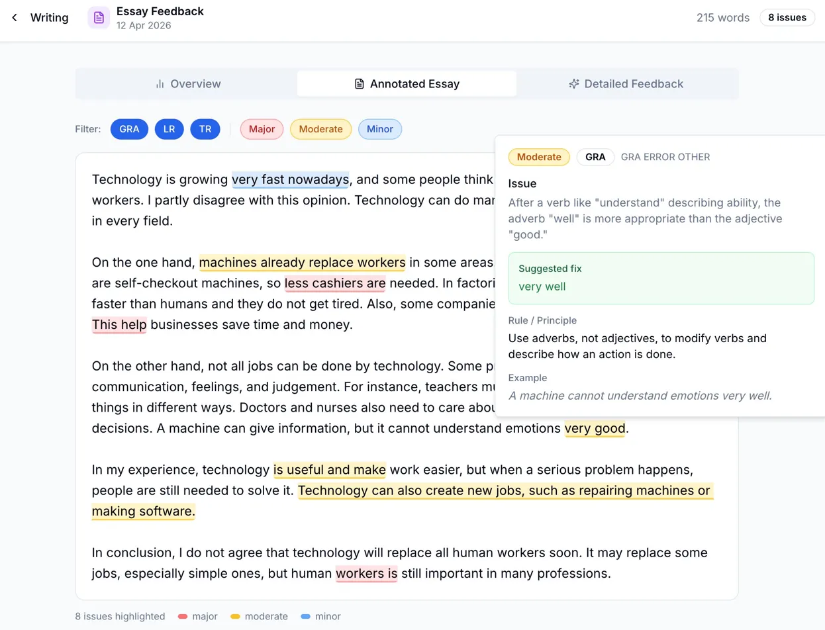Click the GRA badge in the issue popup
Image resolution: width=825 pixels, height=630 pixels.
(x=595, y=157)
